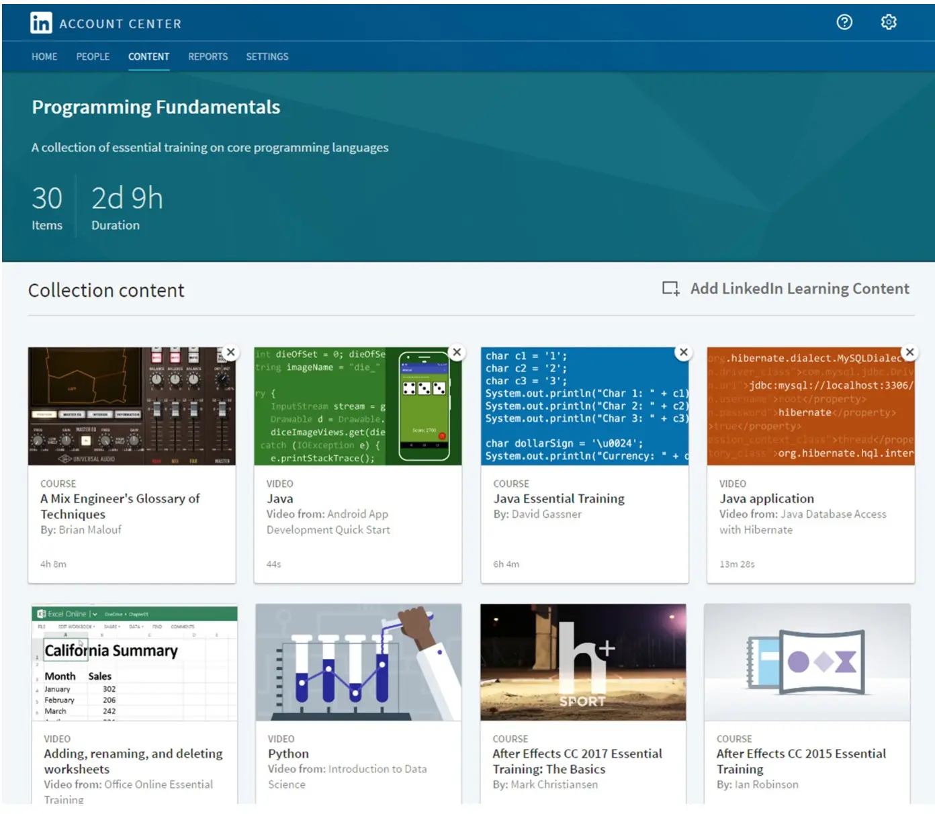Go to the Home tab
The image size is (935, 814).
click(x=44, y=56)
